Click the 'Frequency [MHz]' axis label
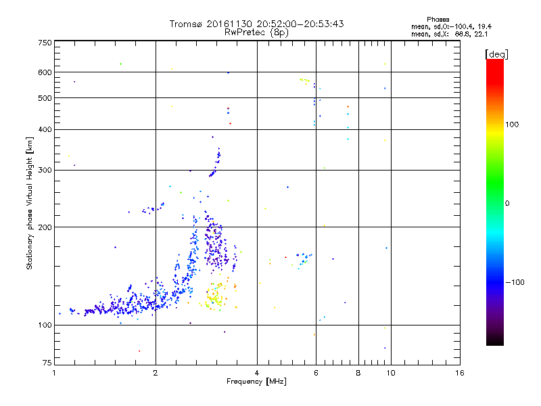Image resolution: width=541 pixels, height=406 pixels. pos(256,382)
